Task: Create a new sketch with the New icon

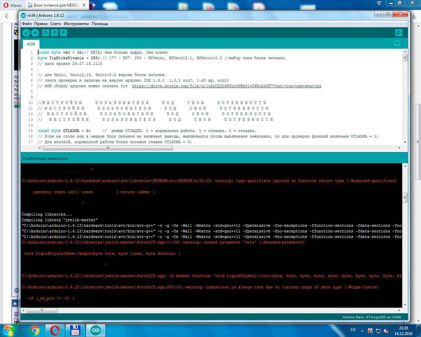Action: (46, 33)
